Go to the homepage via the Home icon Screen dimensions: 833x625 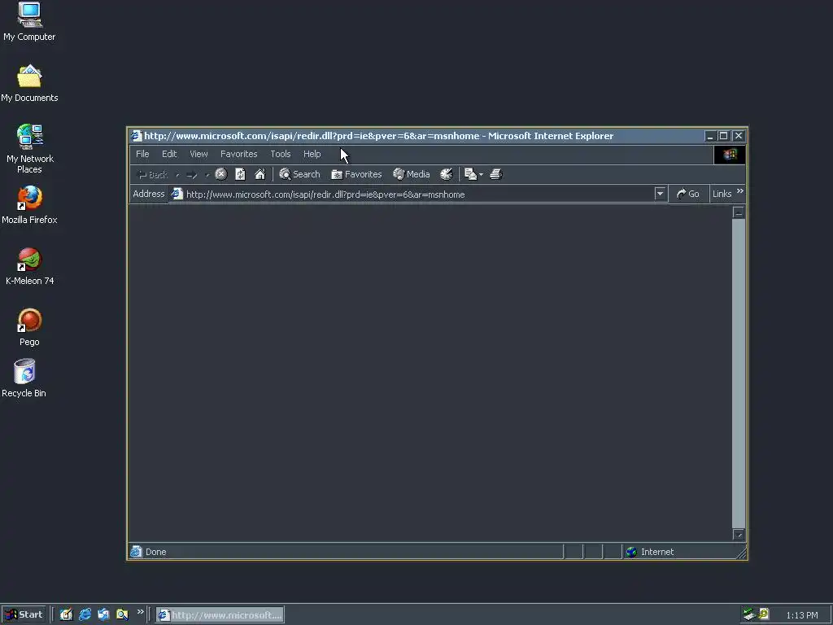259,174
